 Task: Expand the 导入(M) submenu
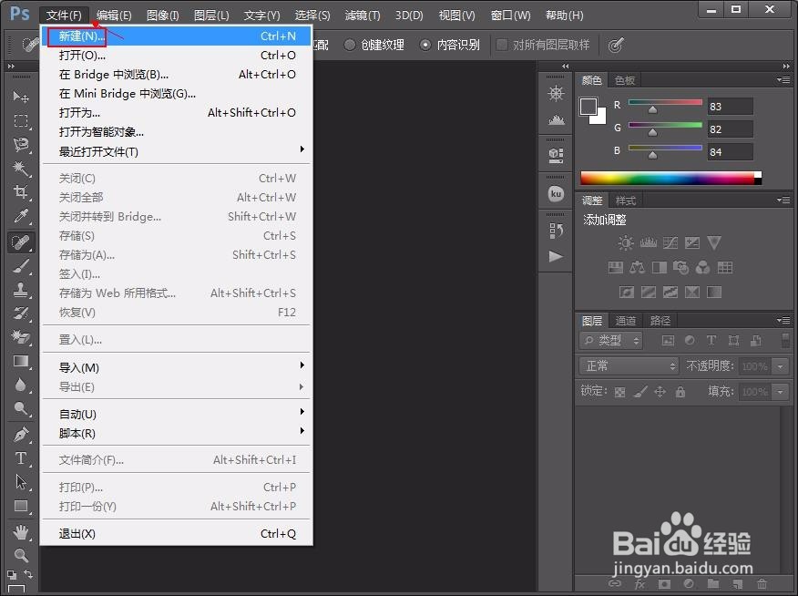pyautogui.click(x=176, y=367)
